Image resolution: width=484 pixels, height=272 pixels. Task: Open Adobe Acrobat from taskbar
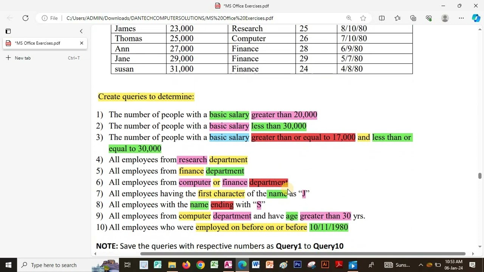point(339,265)
